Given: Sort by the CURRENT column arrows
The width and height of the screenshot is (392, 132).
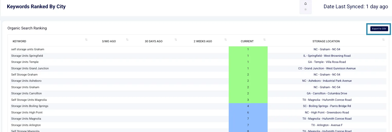Looking at the screenshot, I should (265, 40).
